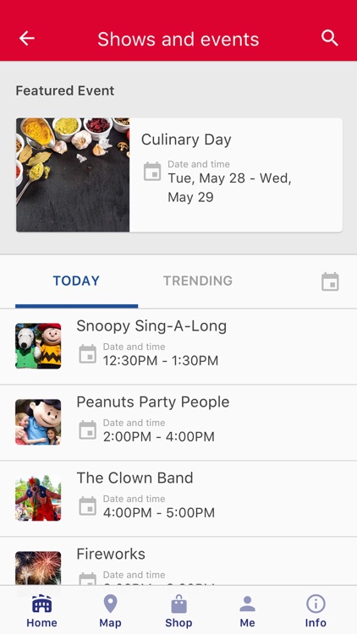This screenshot has width=357, height=634.
Task: Tap the back arrow in header
Action: tap(27, 38)
